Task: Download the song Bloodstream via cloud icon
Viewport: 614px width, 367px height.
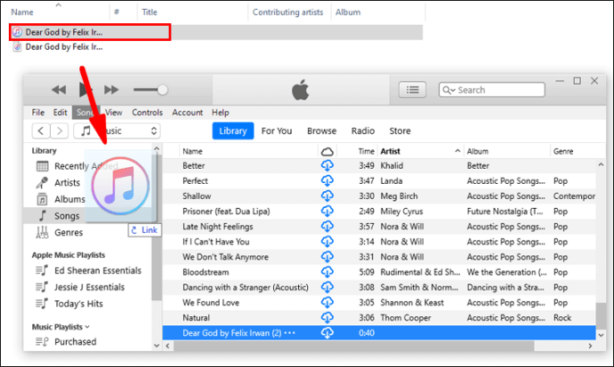Action: point(327,272)
